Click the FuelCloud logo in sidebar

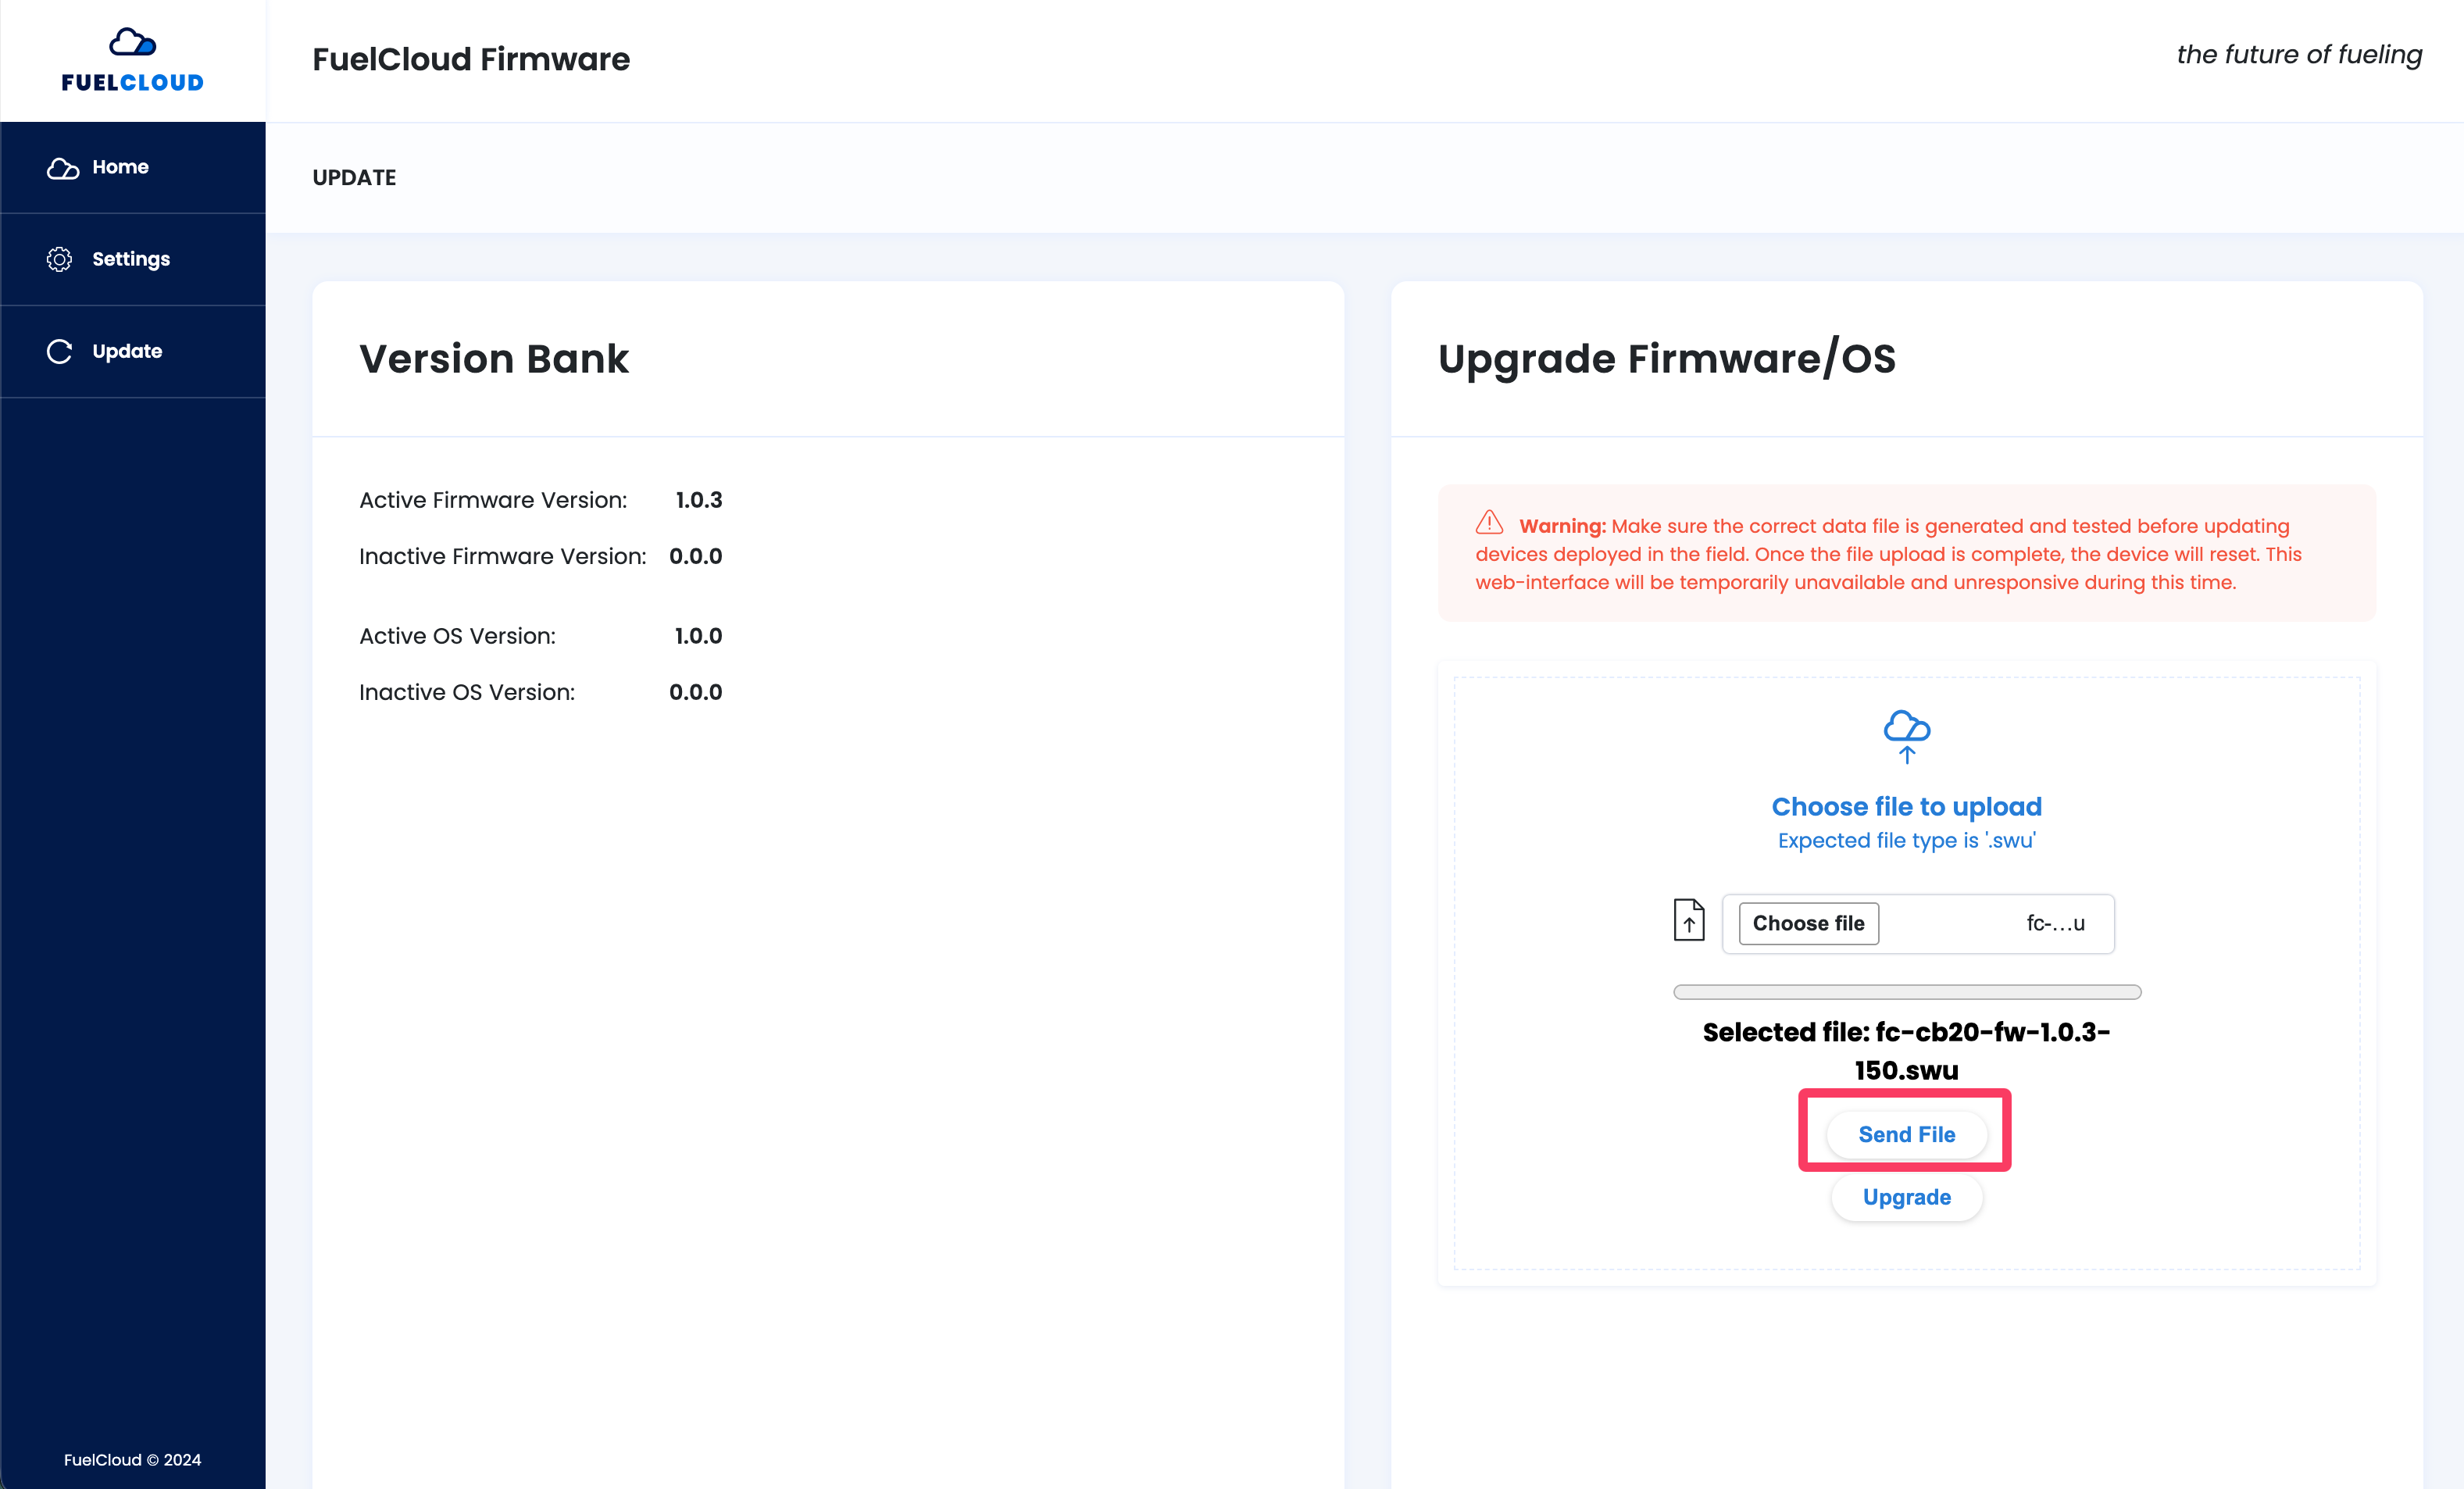[132, 60]
